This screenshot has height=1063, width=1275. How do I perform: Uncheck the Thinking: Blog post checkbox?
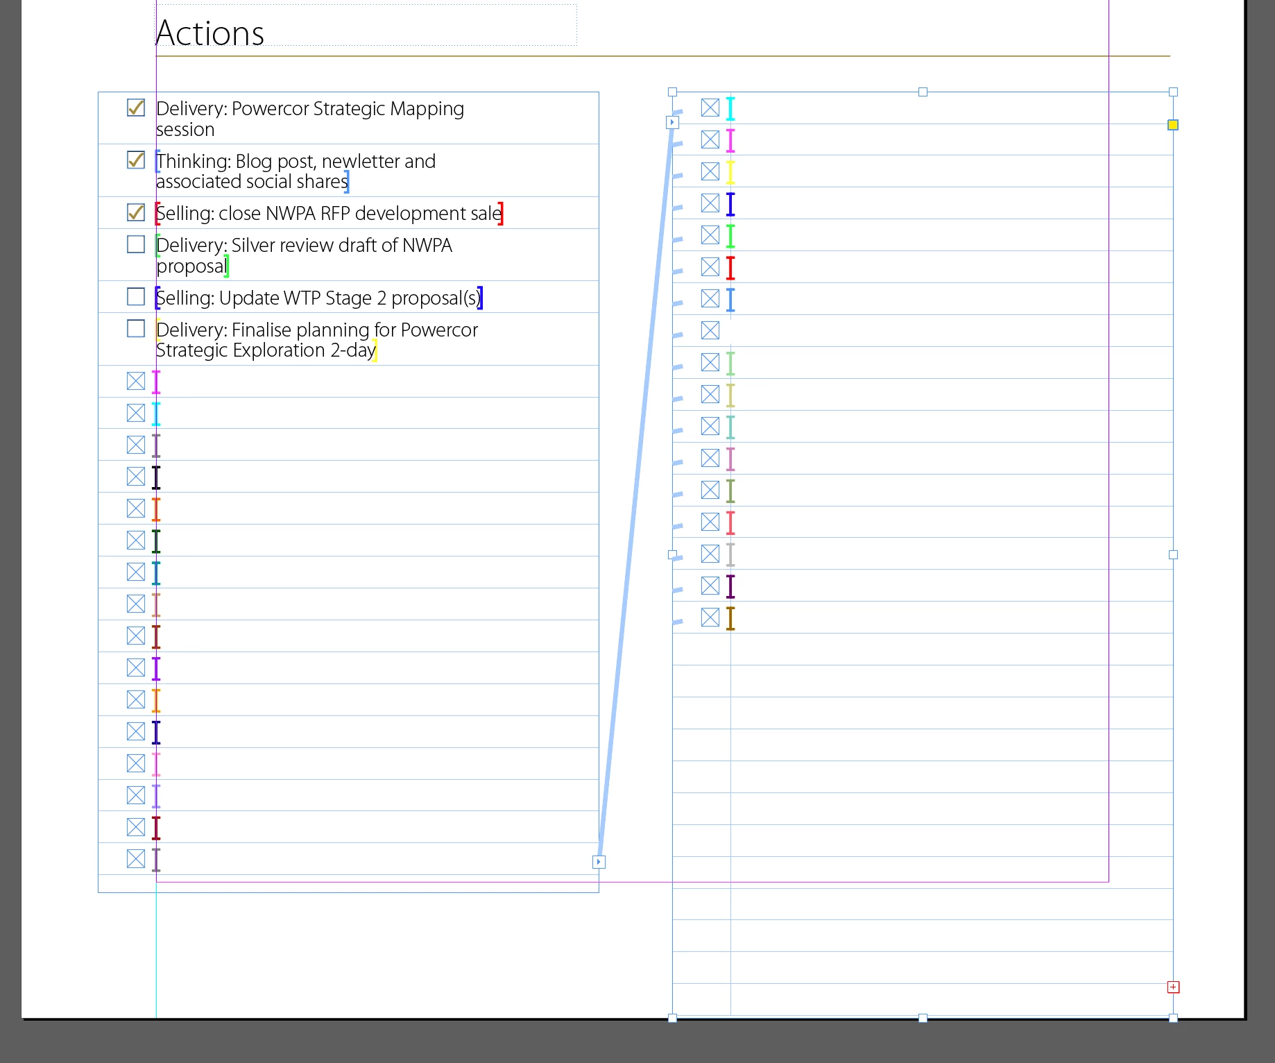pyautogui.click(x=136, y=160)
